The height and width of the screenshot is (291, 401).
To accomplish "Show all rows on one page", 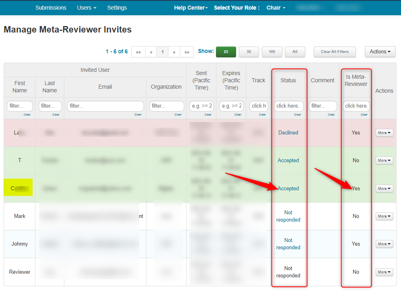I will click(295, 52).
